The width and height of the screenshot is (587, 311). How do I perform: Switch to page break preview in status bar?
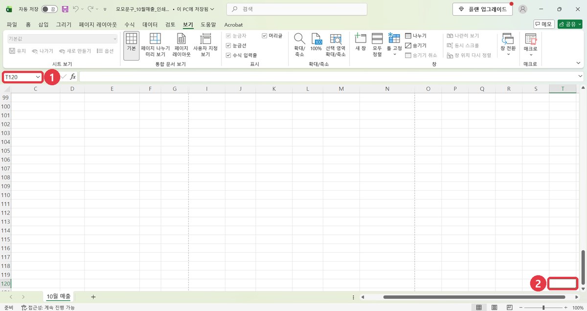[x=510, y=307]
